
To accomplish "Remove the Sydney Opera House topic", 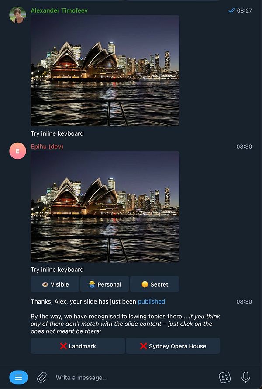I will (173, 346).
